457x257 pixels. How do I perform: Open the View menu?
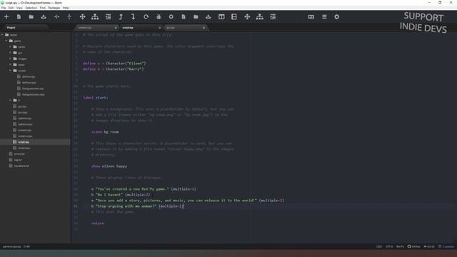coord(19,8)
